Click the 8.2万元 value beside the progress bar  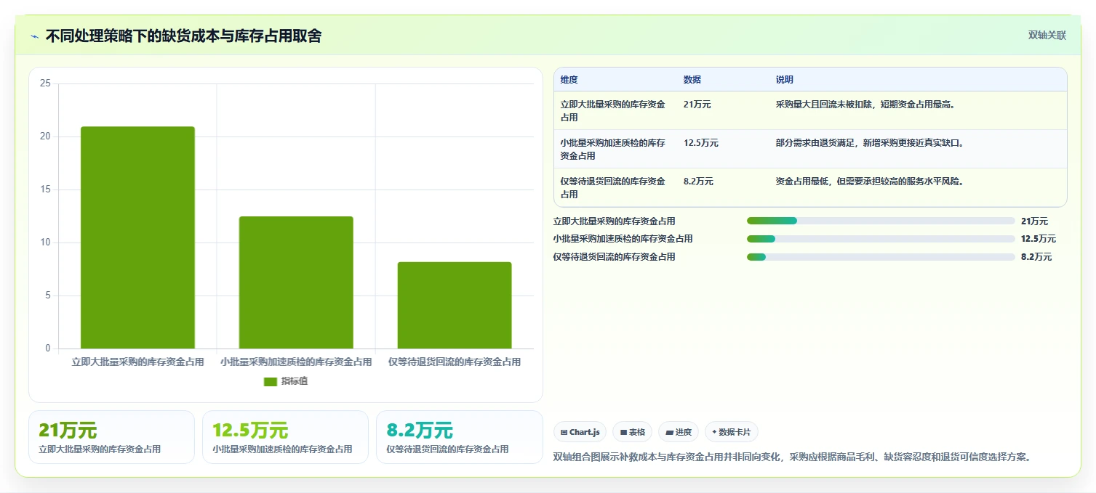point(1036,257)
